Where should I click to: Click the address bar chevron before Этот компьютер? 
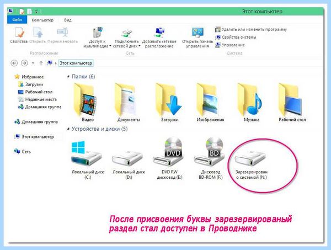[x=56, y=63]
